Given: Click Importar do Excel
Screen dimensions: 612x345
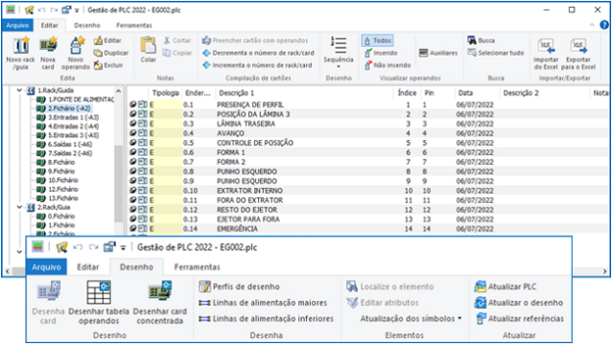Looking at the screenshot, I should [545, 54].
